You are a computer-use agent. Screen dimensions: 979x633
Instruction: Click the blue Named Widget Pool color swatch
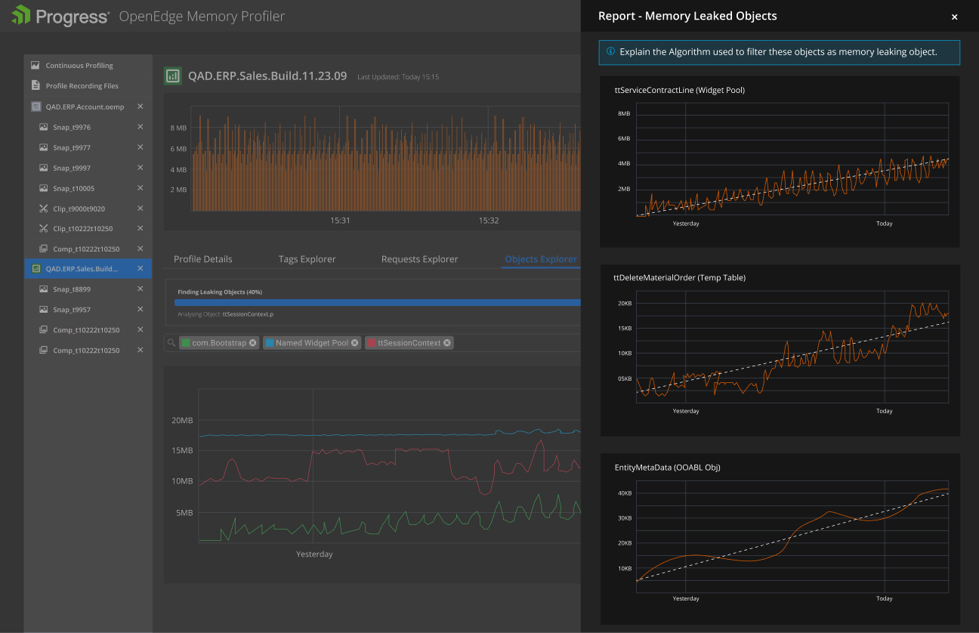[x=269, y=343]
